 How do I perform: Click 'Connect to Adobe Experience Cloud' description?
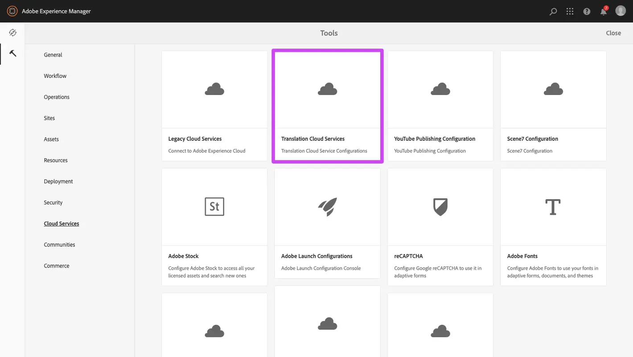(207, 151)
